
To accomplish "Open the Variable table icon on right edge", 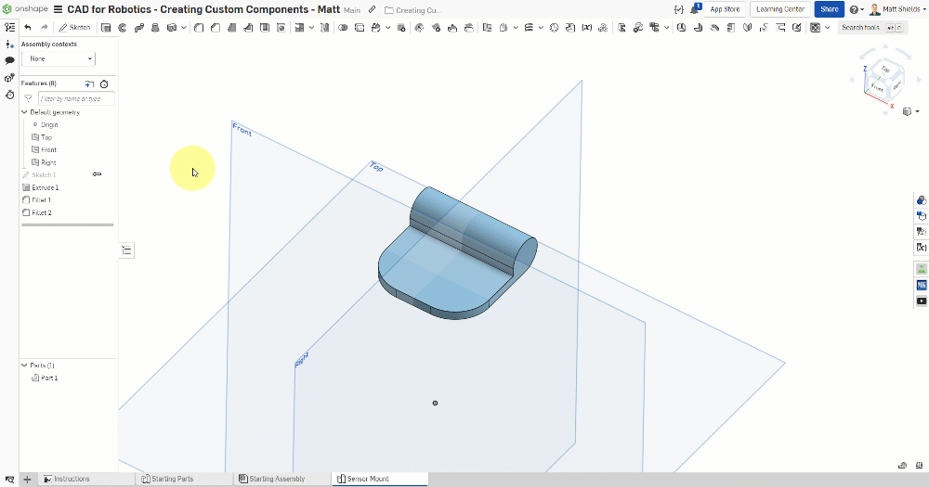I will point(922,248).
